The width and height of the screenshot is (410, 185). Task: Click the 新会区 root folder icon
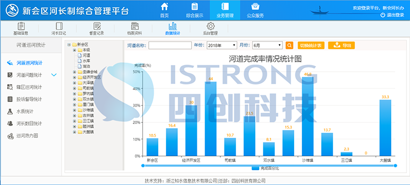point(74,45)
